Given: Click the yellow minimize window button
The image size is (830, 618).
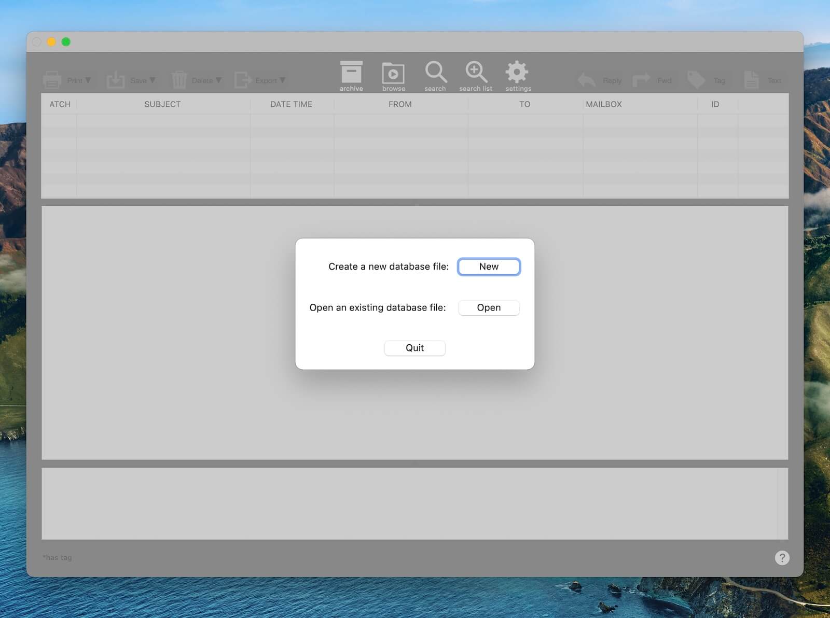Looking at the screenshot, I should (51, 42).
